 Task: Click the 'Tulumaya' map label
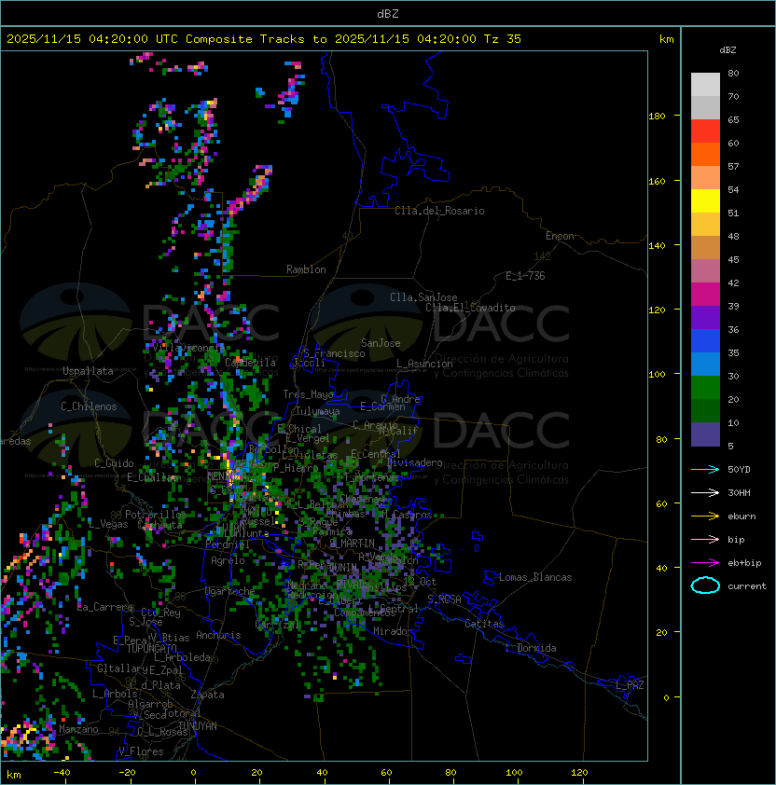coord(318,411)
